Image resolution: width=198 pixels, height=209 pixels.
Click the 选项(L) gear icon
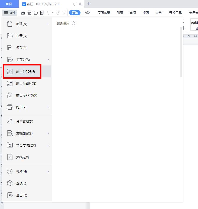click(x=10, y=183)
